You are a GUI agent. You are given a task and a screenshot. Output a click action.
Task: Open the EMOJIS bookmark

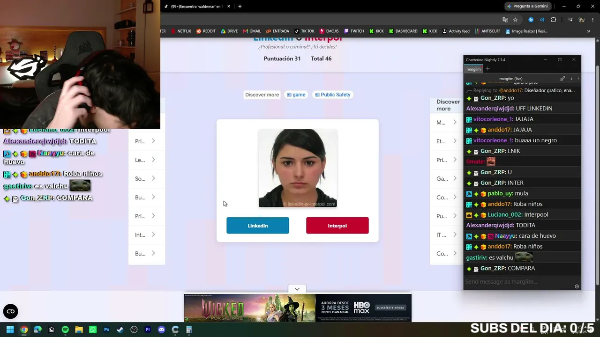pyautogui.click(x=329, y=31)
